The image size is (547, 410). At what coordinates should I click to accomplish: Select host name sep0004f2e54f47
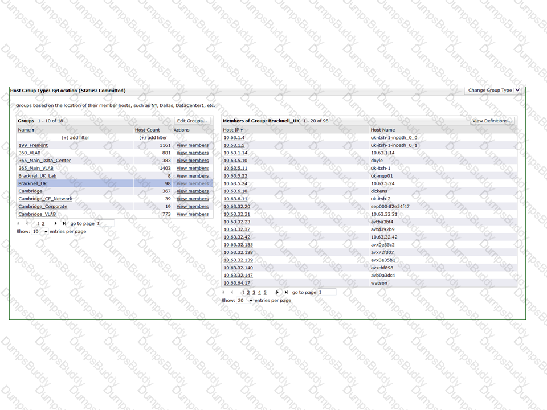pos(390,207)
